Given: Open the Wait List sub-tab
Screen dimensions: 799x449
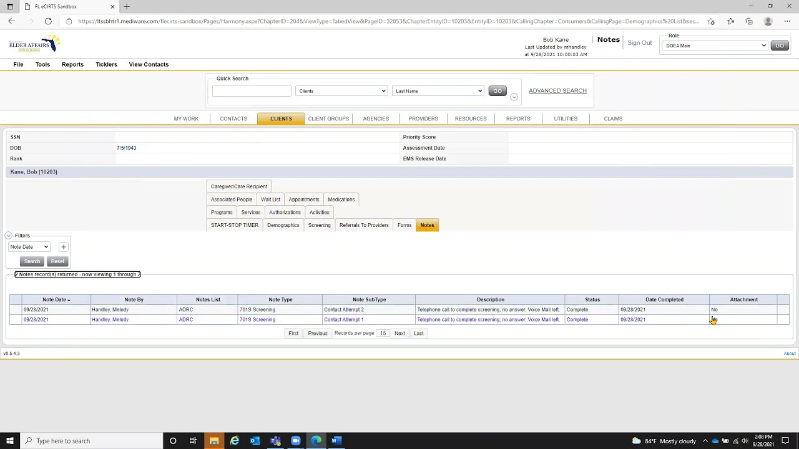Looking at the screenshot, I should click(270, 200).
